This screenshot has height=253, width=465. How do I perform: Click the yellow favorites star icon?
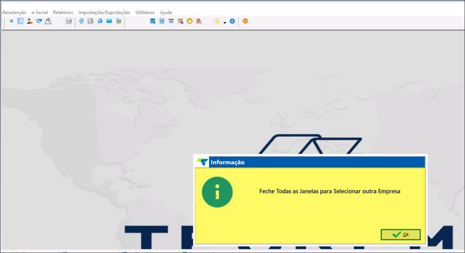(x=217, y=21)
